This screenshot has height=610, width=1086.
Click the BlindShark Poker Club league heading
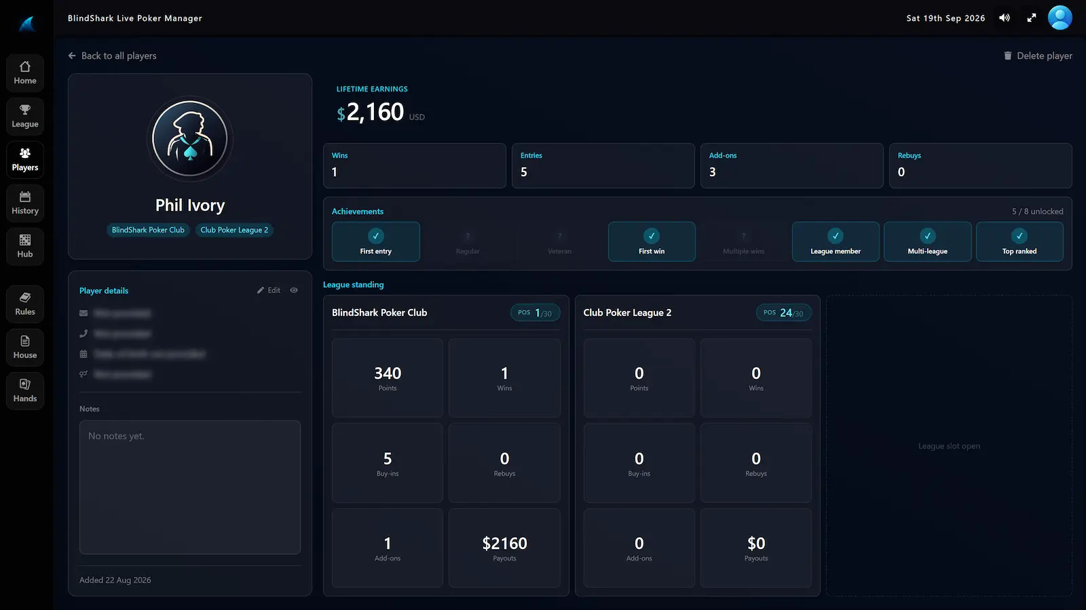coord(379,312)
